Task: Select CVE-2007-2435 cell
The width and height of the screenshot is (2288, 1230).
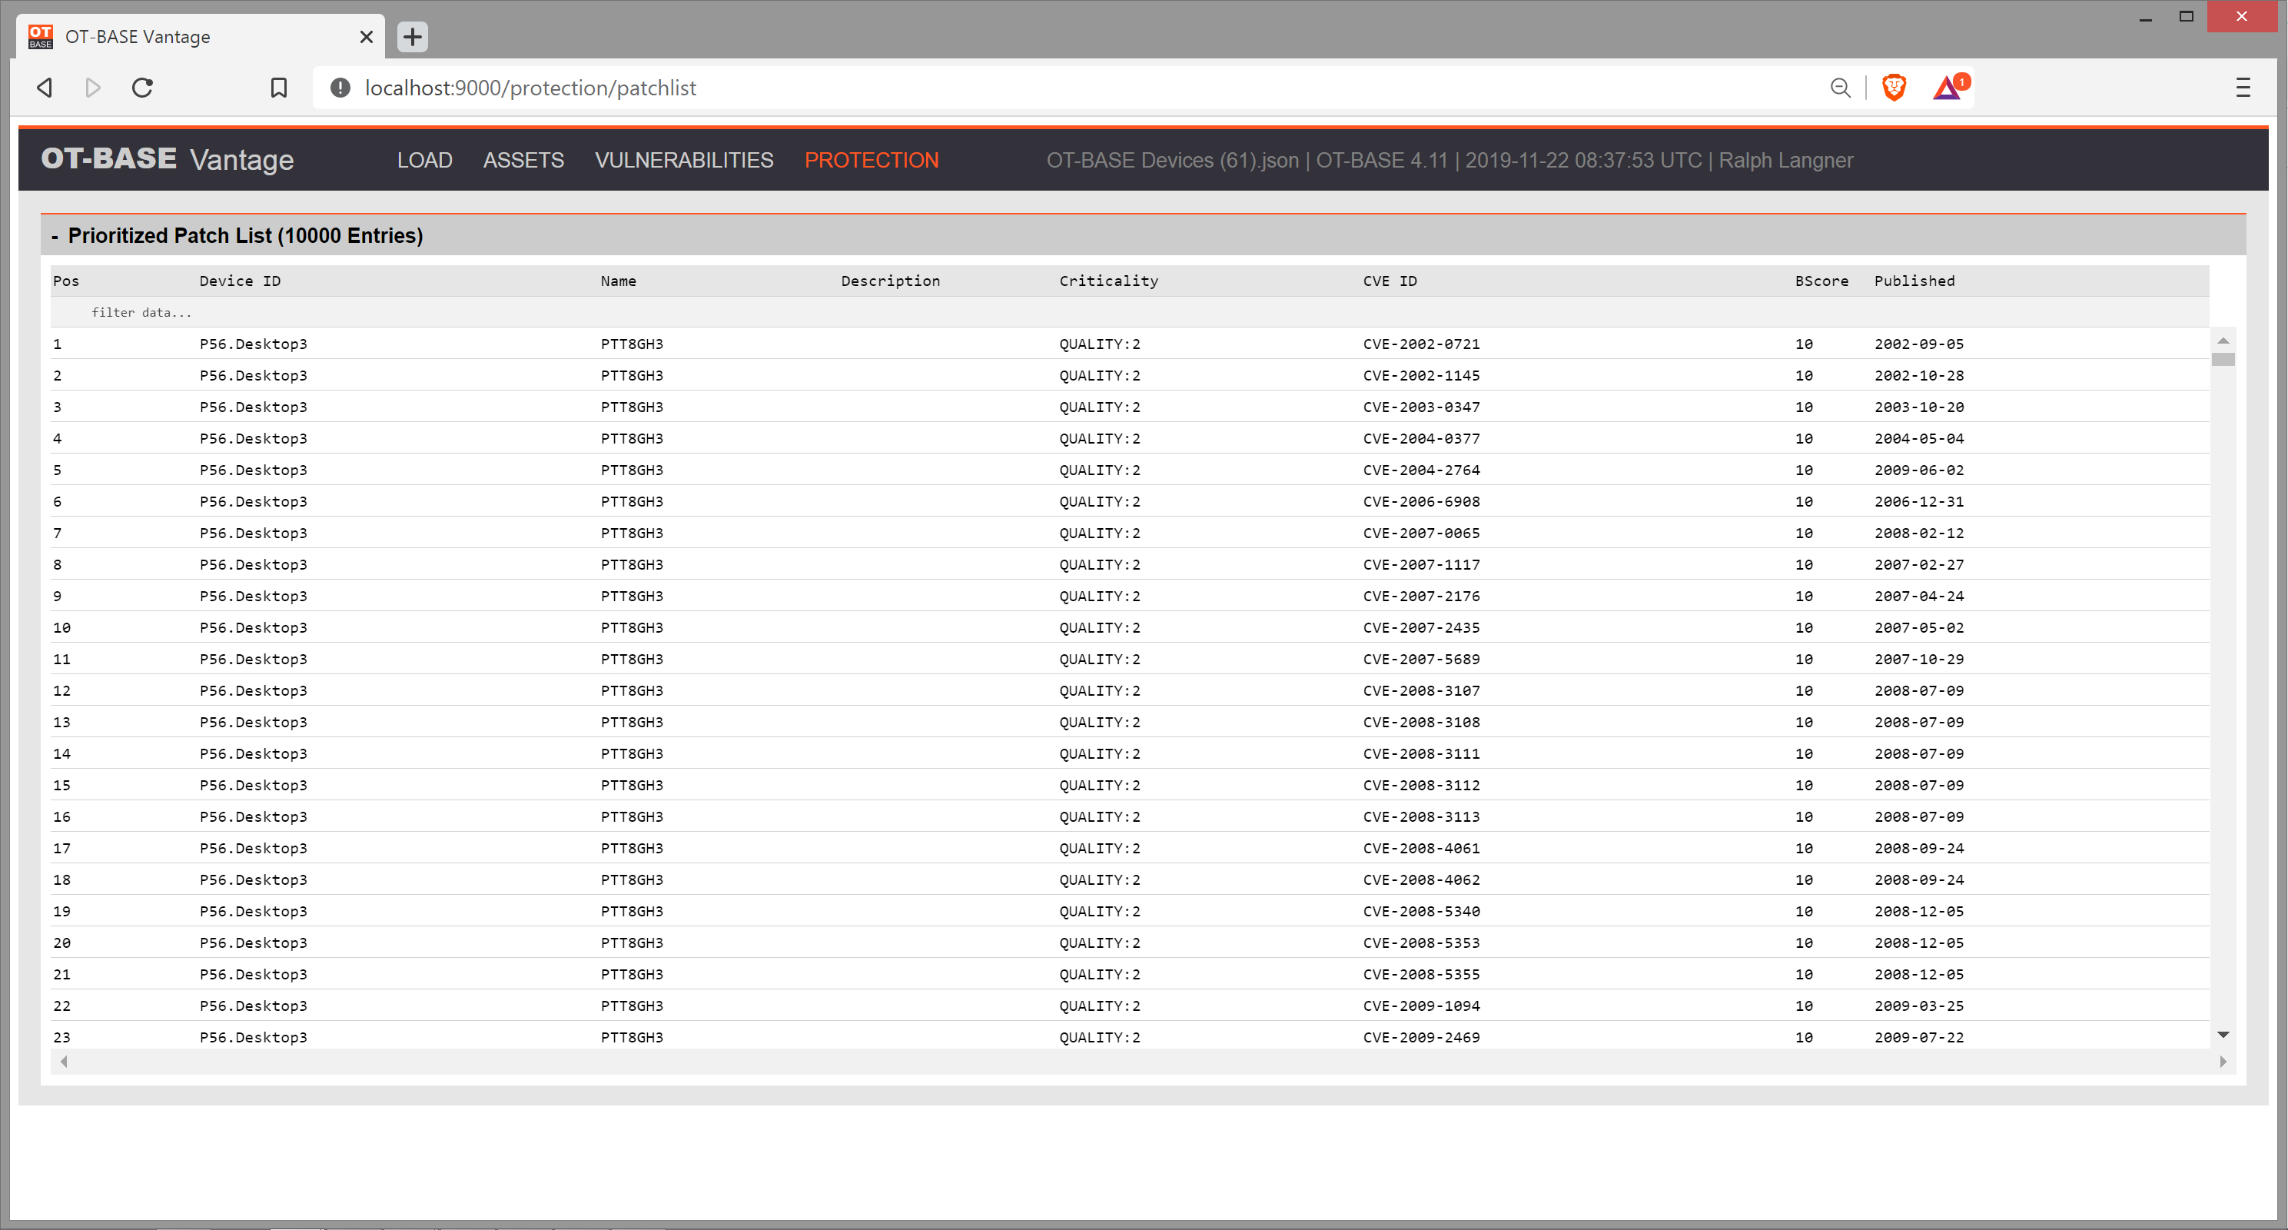Action: pyautogui.click(x=1421, y=627)
